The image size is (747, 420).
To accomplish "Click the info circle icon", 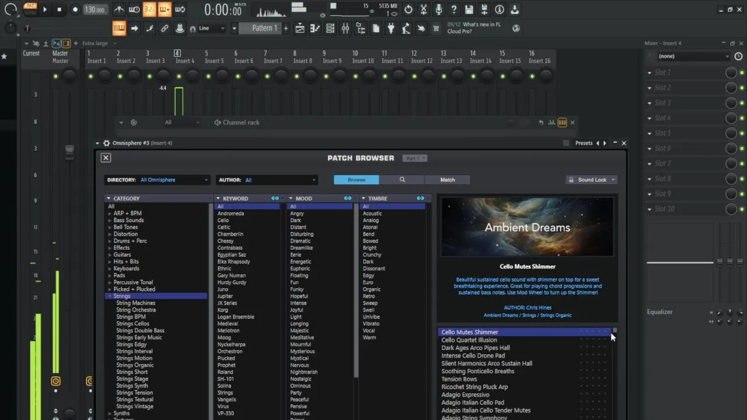I will 500,9.
